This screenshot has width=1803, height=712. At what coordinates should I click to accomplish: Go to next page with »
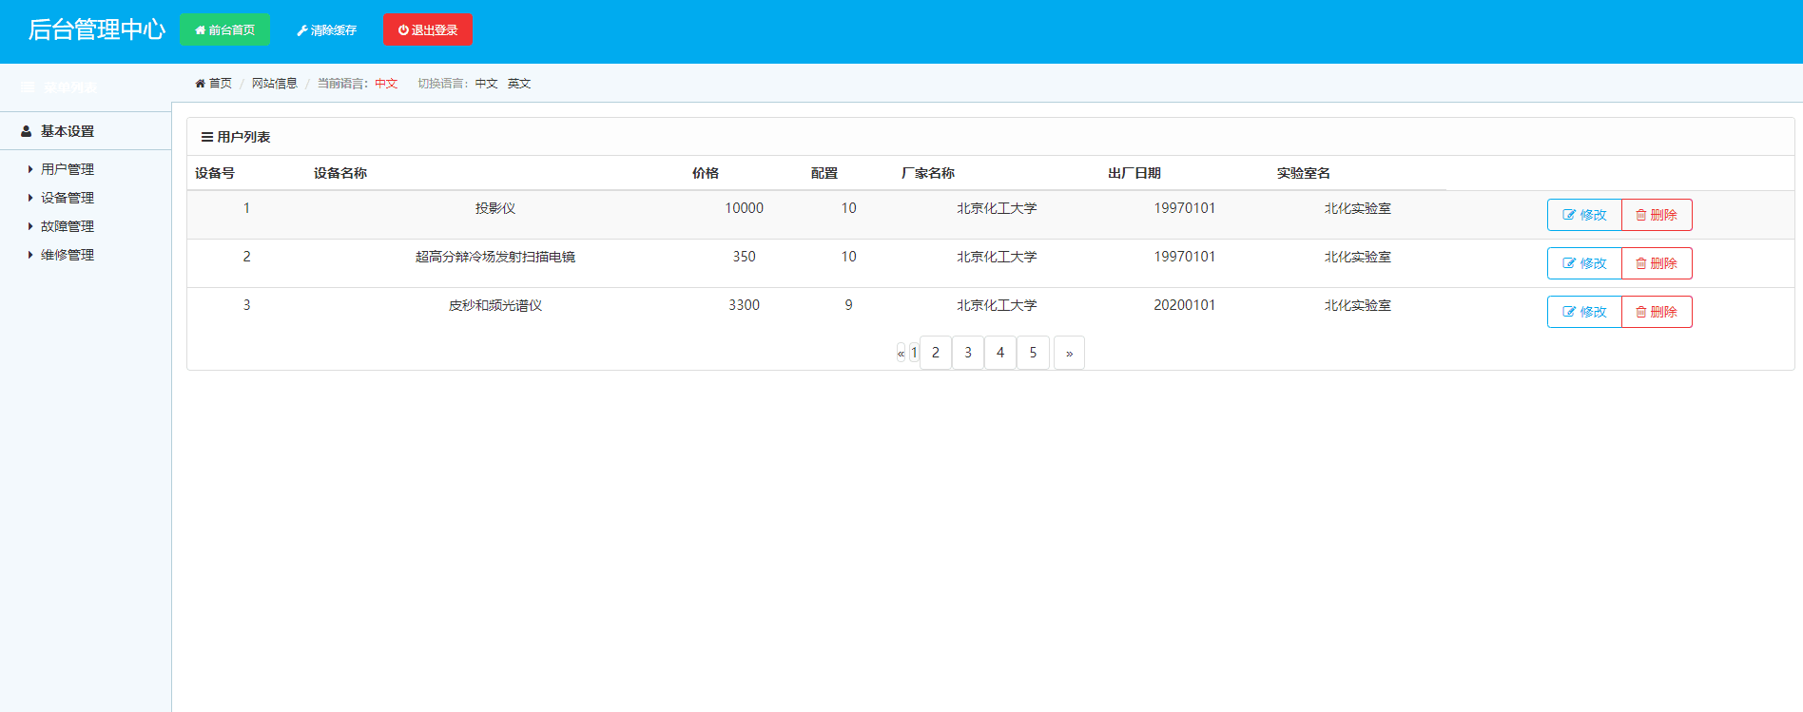(x=1069, y=353)
